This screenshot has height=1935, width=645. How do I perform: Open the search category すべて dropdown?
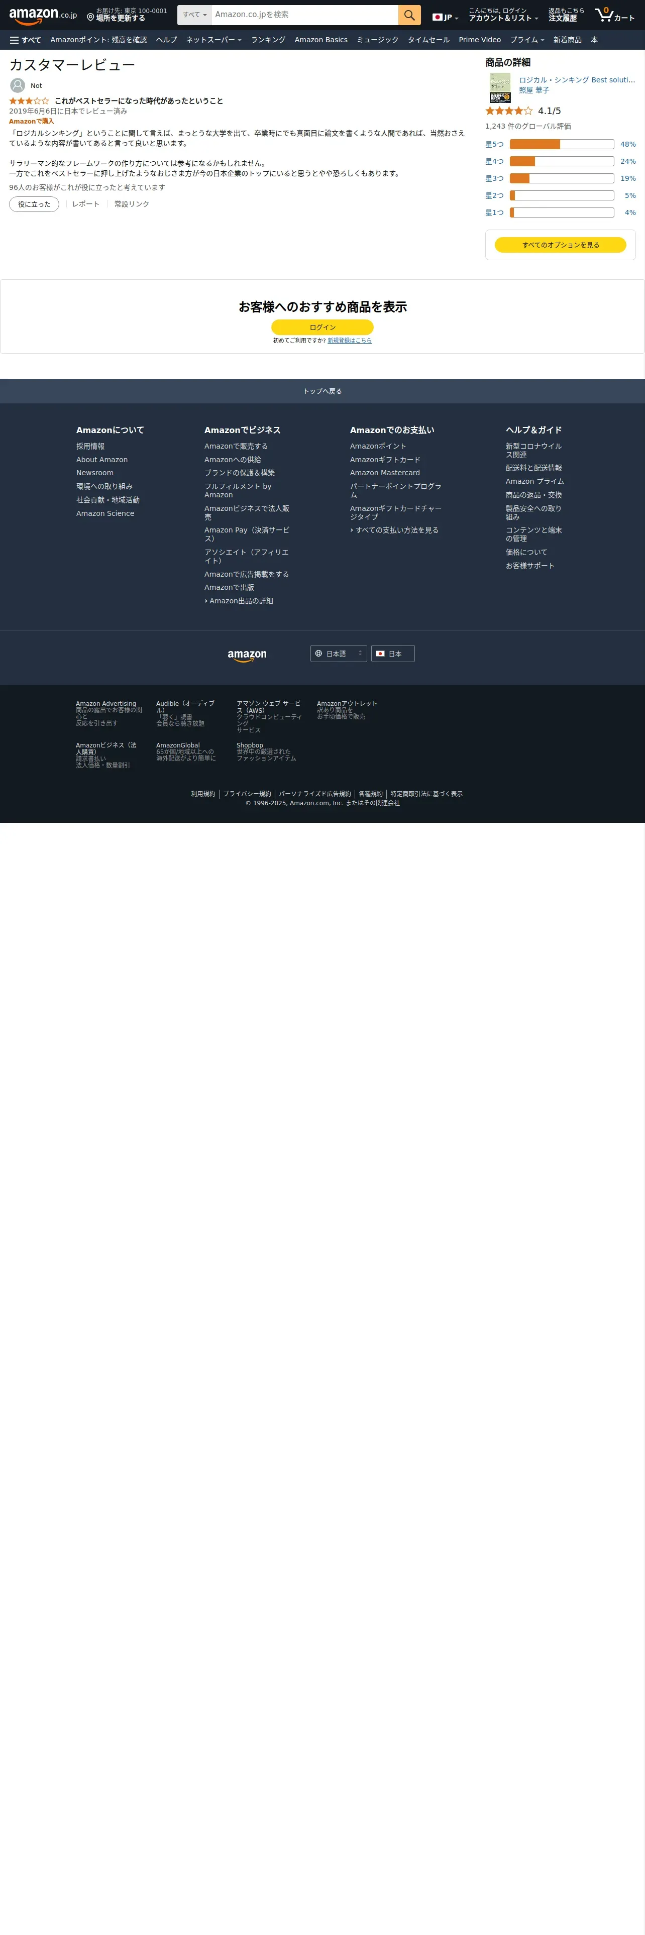[x=194, y=15]
